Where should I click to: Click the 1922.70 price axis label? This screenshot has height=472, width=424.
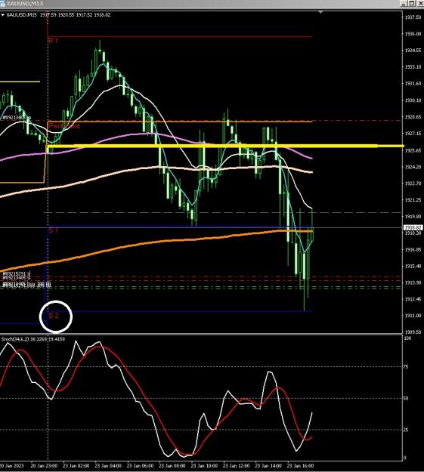click(x=413, y=184)
